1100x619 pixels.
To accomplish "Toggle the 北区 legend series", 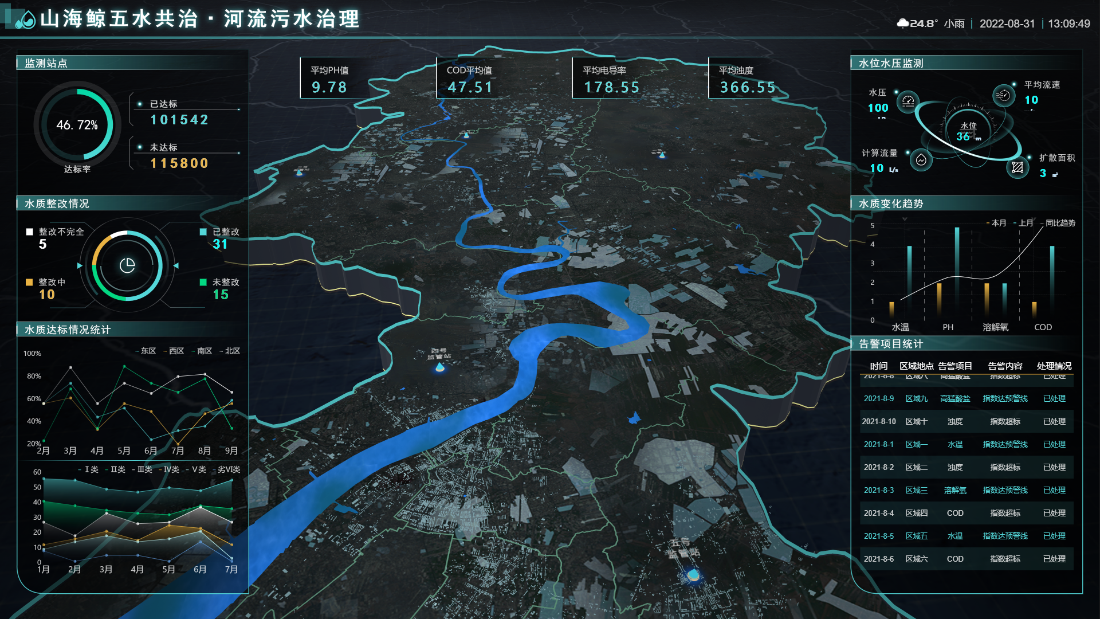I will pos(230,351).
